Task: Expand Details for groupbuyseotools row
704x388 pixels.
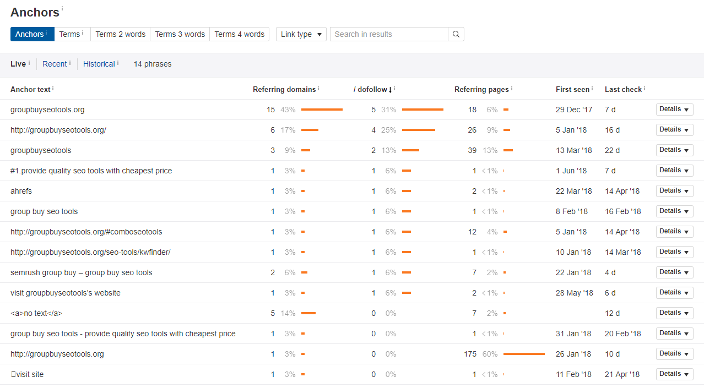Action: (674, 150)
